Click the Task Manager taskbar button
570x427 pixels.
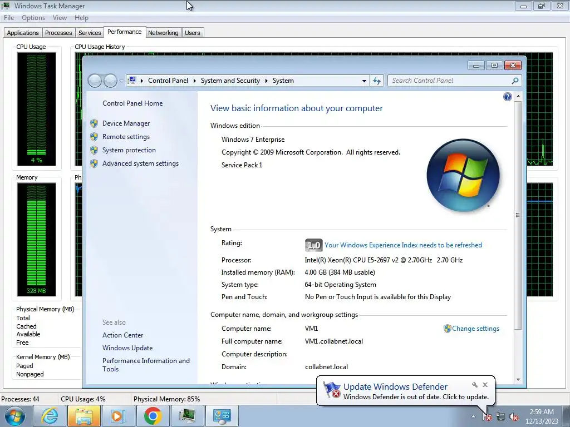tap(187, 416)
